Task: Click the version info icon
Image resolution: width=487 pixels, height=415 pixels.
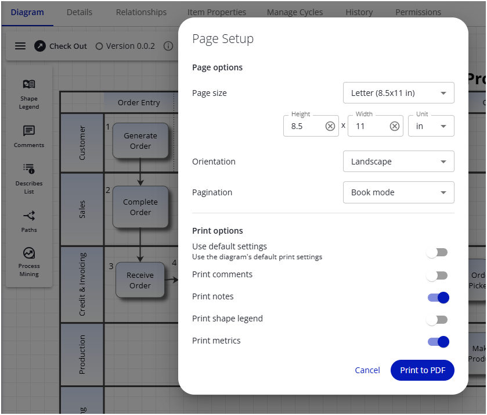Action: coord(168,46)
